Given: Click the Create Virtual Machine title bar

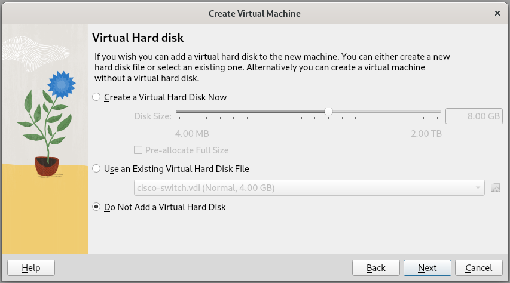Looking at the screenshot, I should 254,13.
